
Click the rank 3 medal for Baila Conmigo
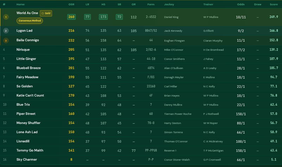(x=6, y=41)
